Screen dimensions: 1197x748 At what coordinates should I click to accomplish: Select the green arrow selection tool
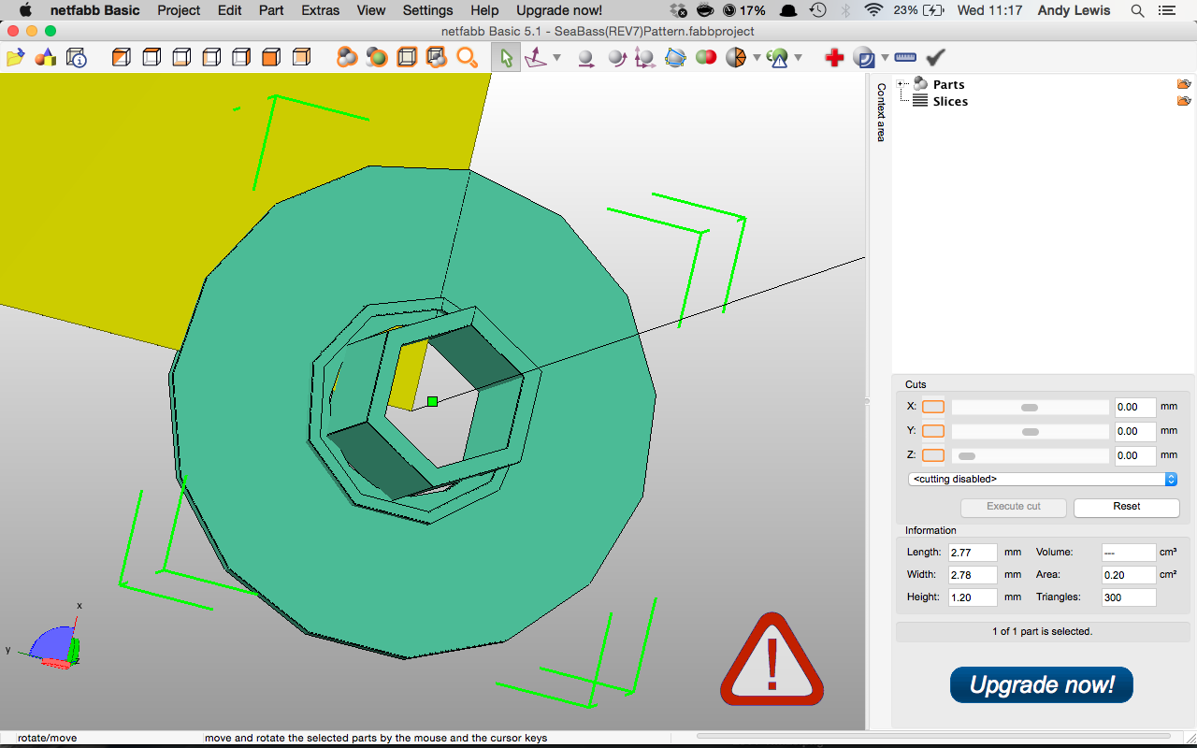(x=506, y=58)
